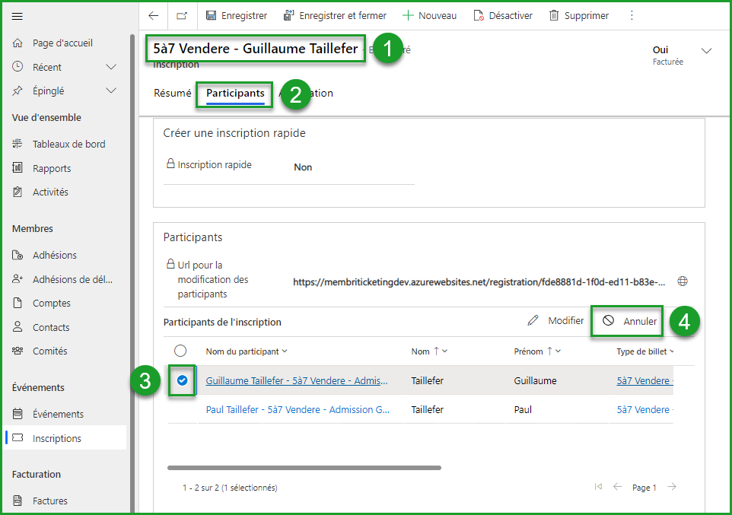Expand the Récent section in sidebar
Screen dimensions: 732x515
(x=111, y=67)
